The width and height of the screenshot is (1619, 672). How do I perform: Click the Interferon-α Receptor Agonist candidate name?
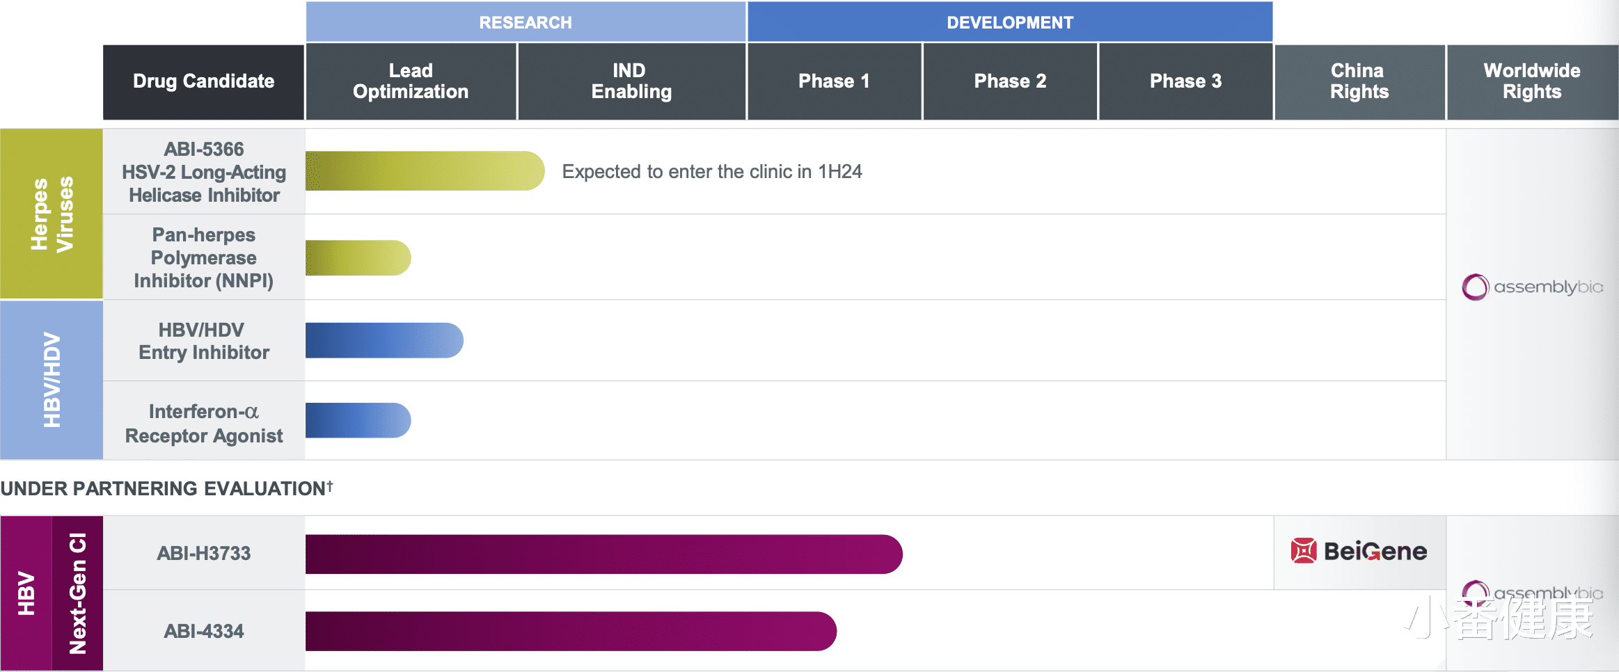[204, 423]
